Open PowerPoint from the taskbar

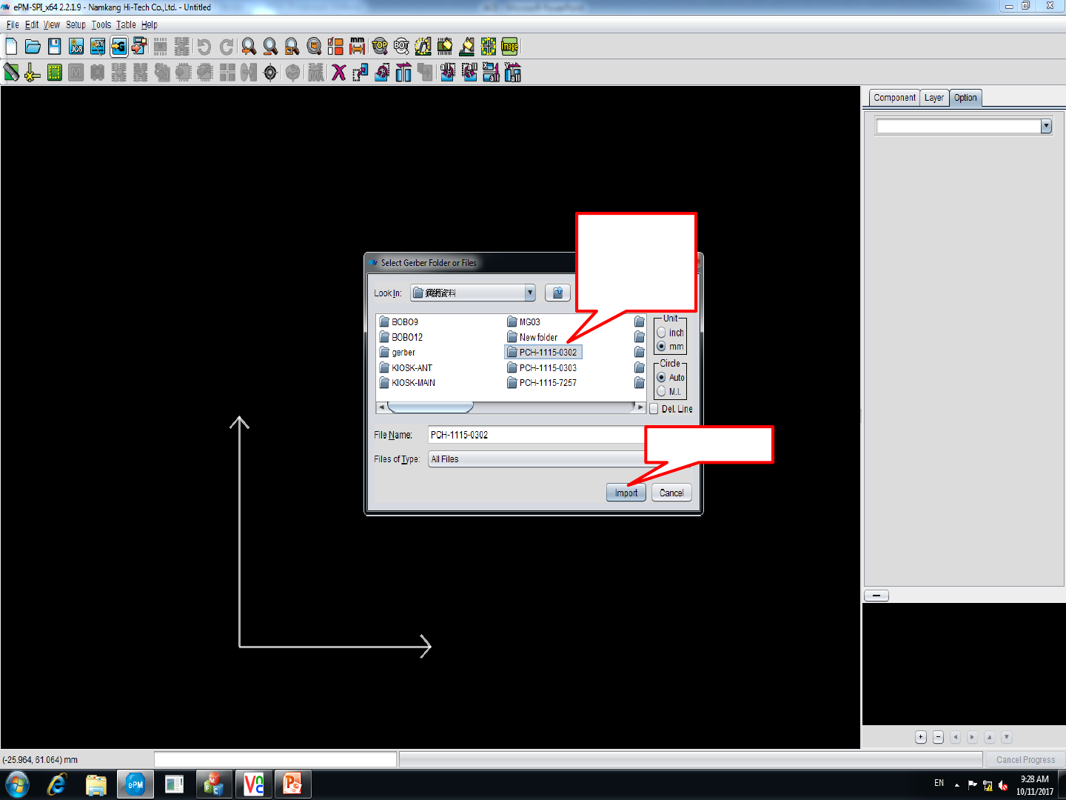point(292,784)
